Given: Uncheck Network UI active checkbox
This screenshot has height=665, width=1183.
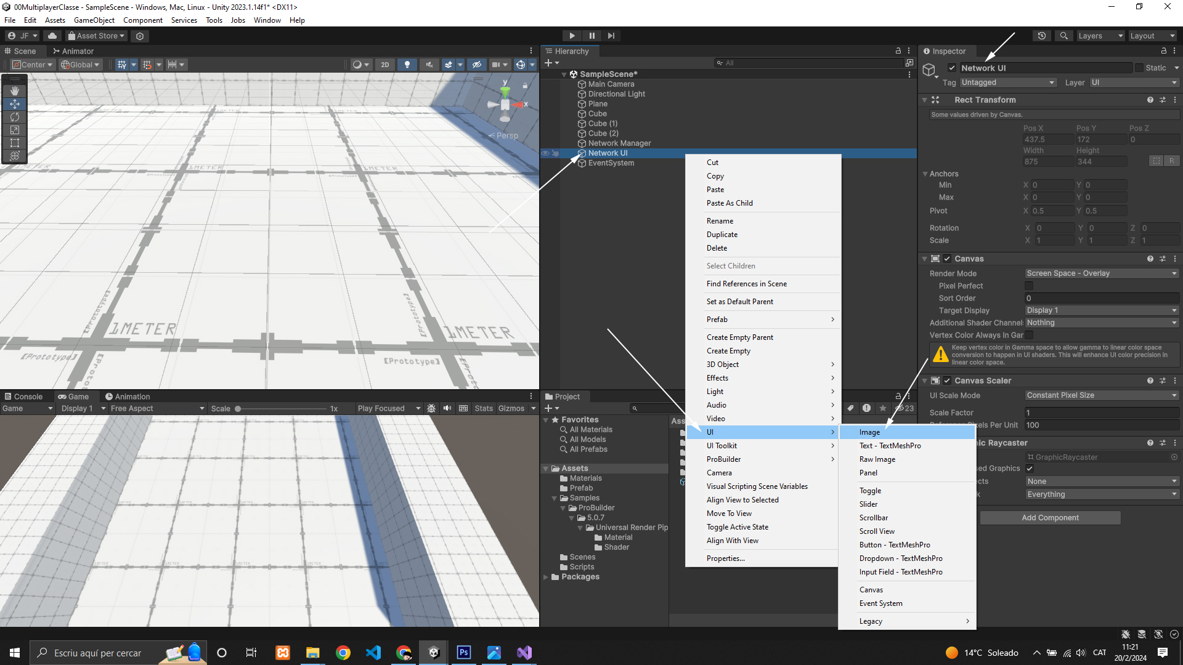Looking at the screenshot, I should pos(952,68).
